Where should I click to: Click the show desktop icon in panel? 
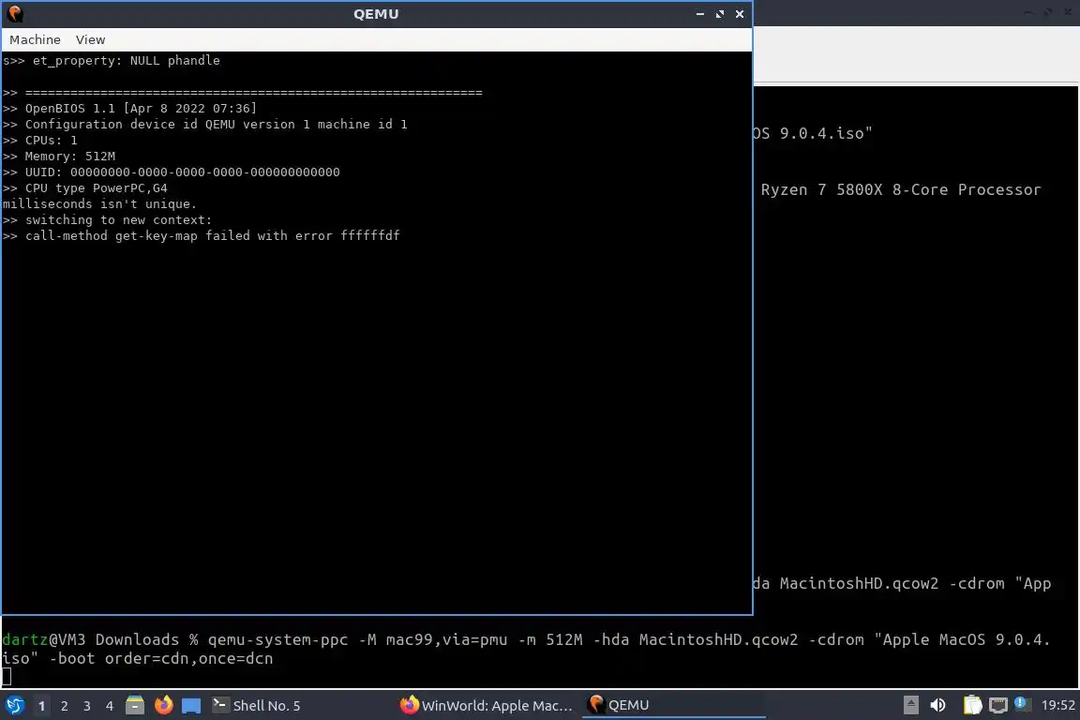(191, 706)
